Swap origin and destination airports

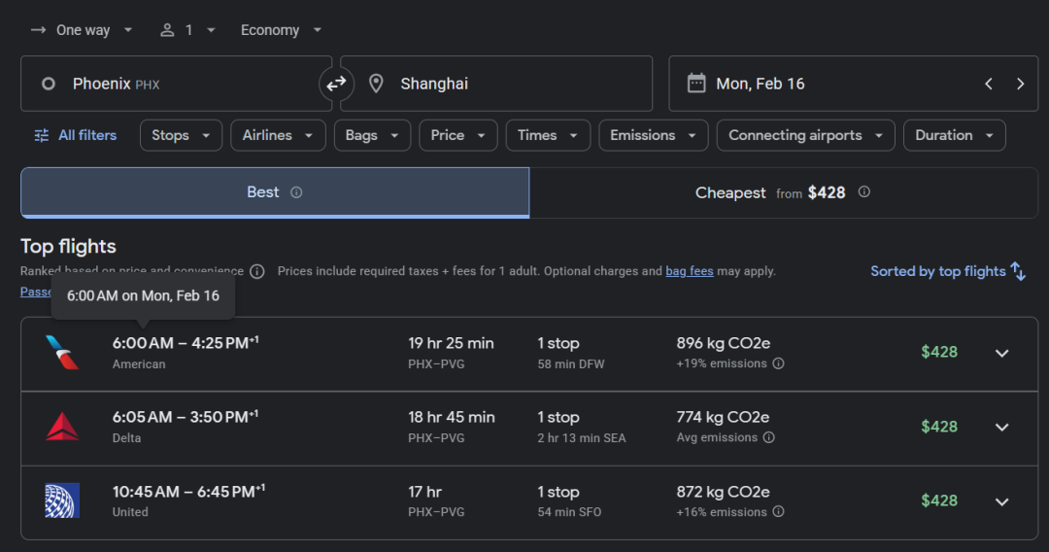click(x=336, y=84)
